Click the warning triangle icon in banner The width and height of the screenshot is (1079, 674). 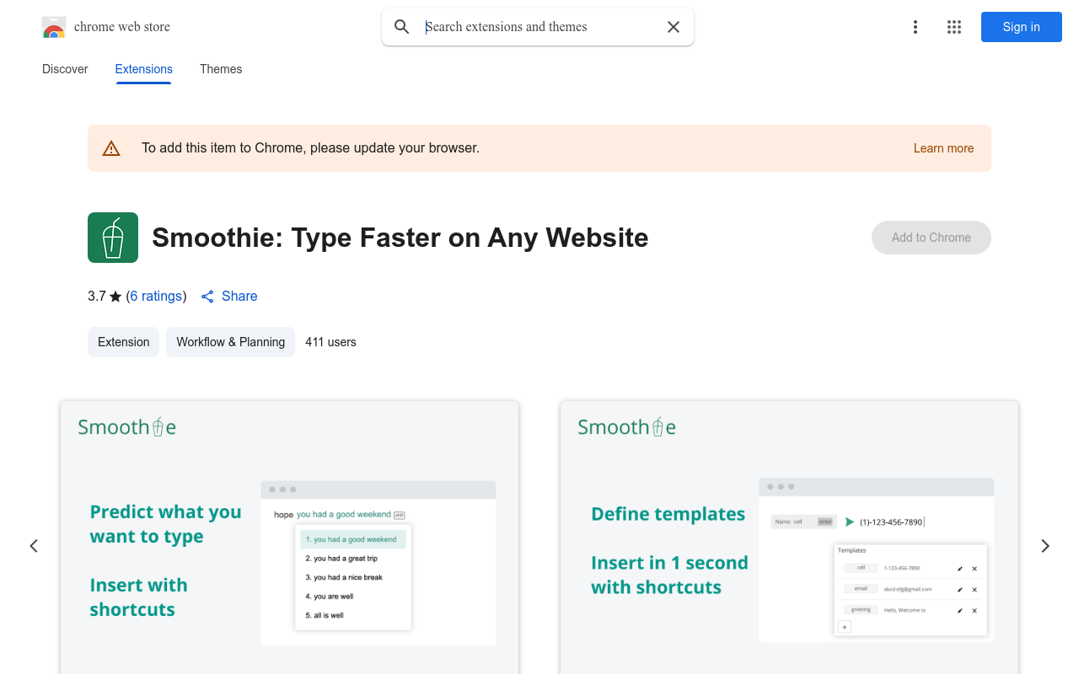(x=111, y=148)
